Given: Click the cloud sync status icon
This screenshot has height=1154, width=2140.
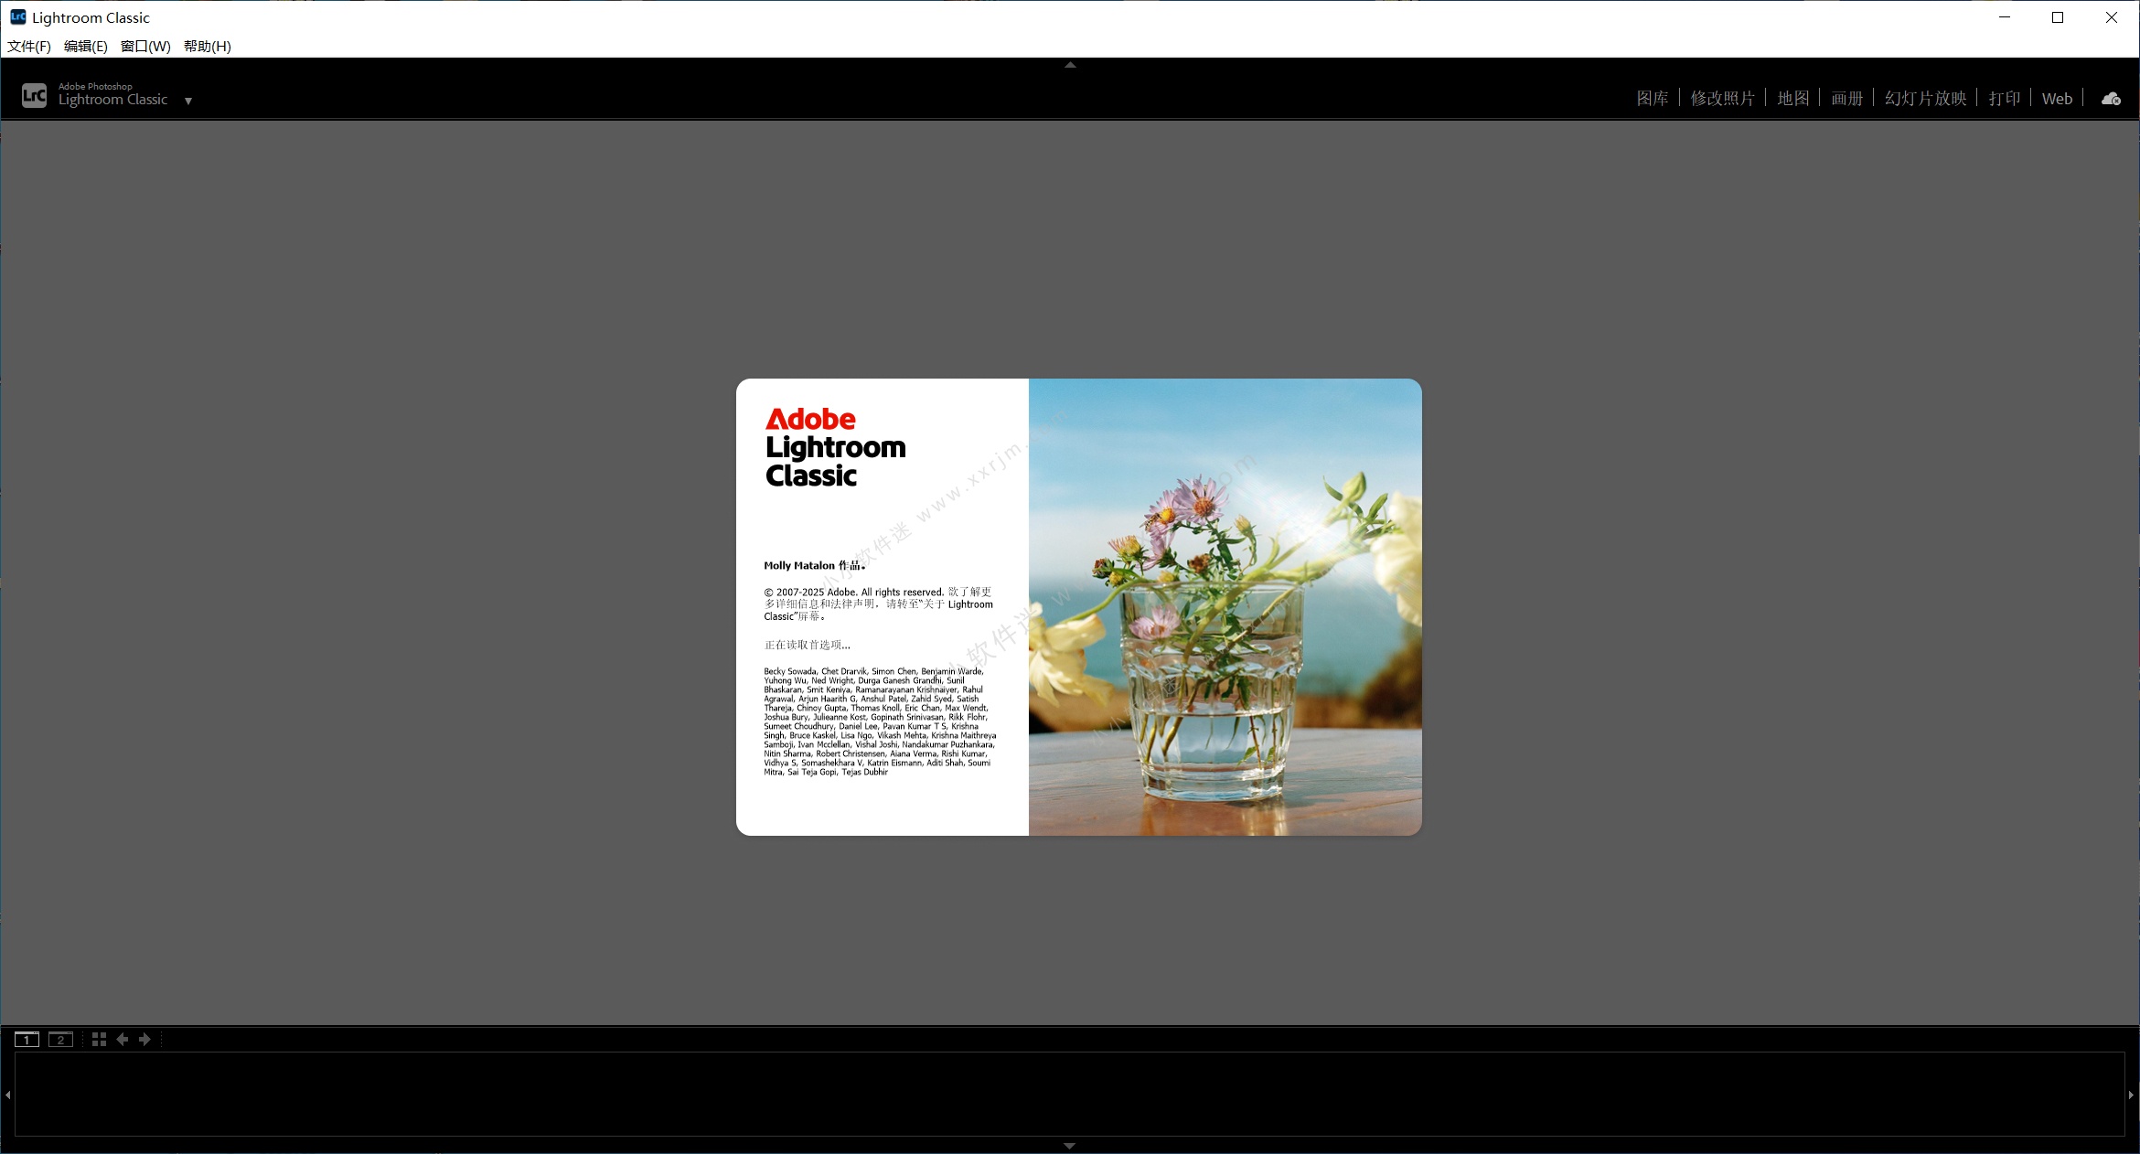Looking at the screenshot, I should 2110,98.
